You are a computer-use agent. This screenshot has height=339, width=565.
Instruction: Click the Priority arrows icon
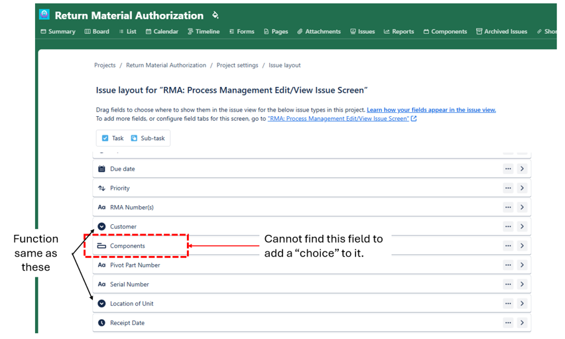(x=101, y=188)
